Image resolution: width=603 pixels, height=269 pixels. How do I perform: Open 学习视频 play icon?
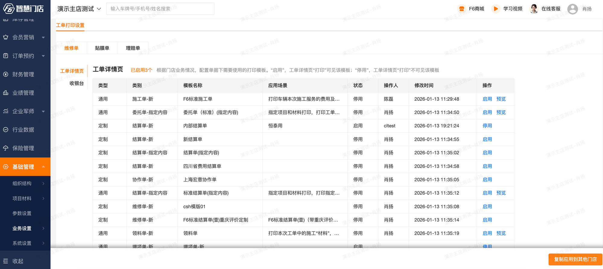(495, 9)
